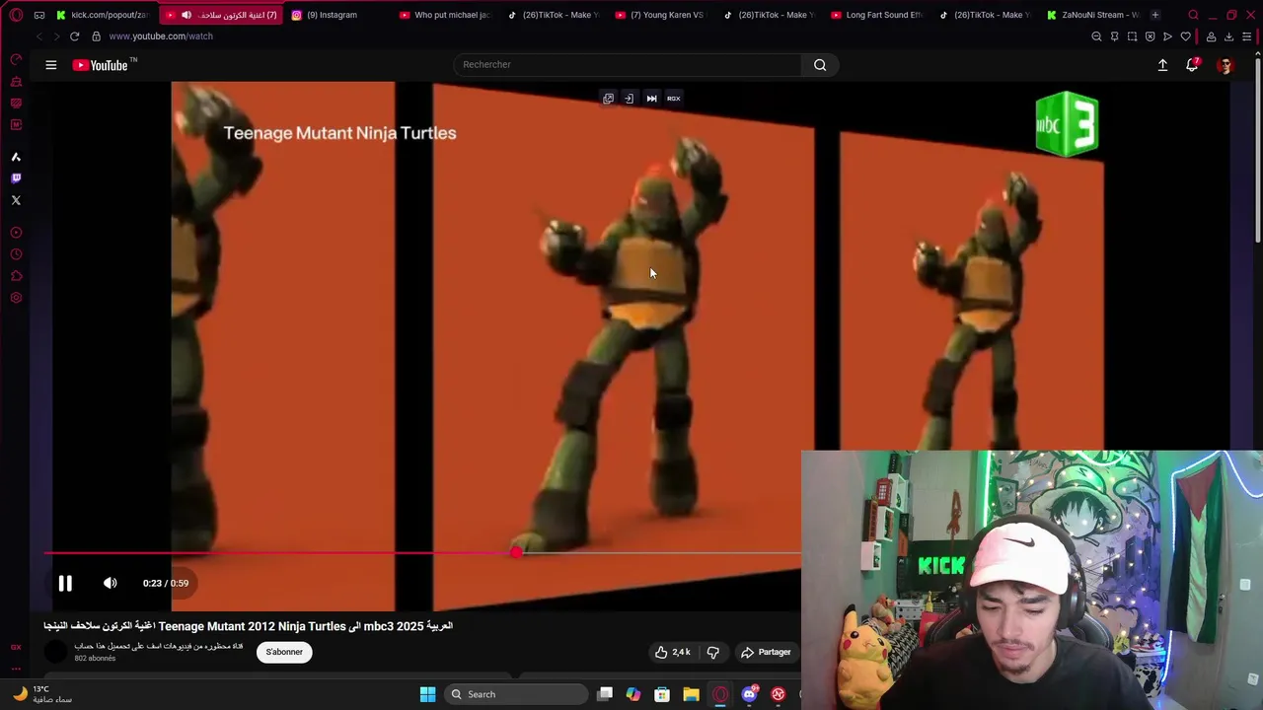Open a new browser tab with plus
The height and width of the screenshot is (710, 1263).
click(1155, 15)
